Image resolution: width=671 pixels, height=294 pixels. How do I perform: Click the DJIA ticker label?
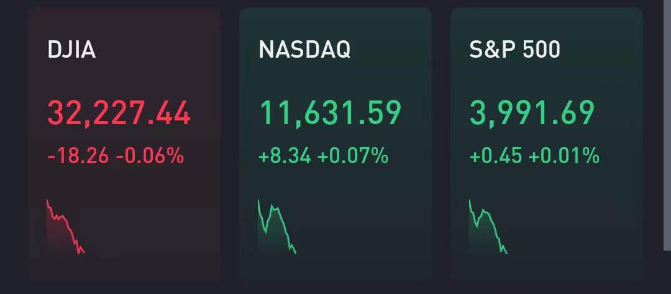(x=71, y=50)
